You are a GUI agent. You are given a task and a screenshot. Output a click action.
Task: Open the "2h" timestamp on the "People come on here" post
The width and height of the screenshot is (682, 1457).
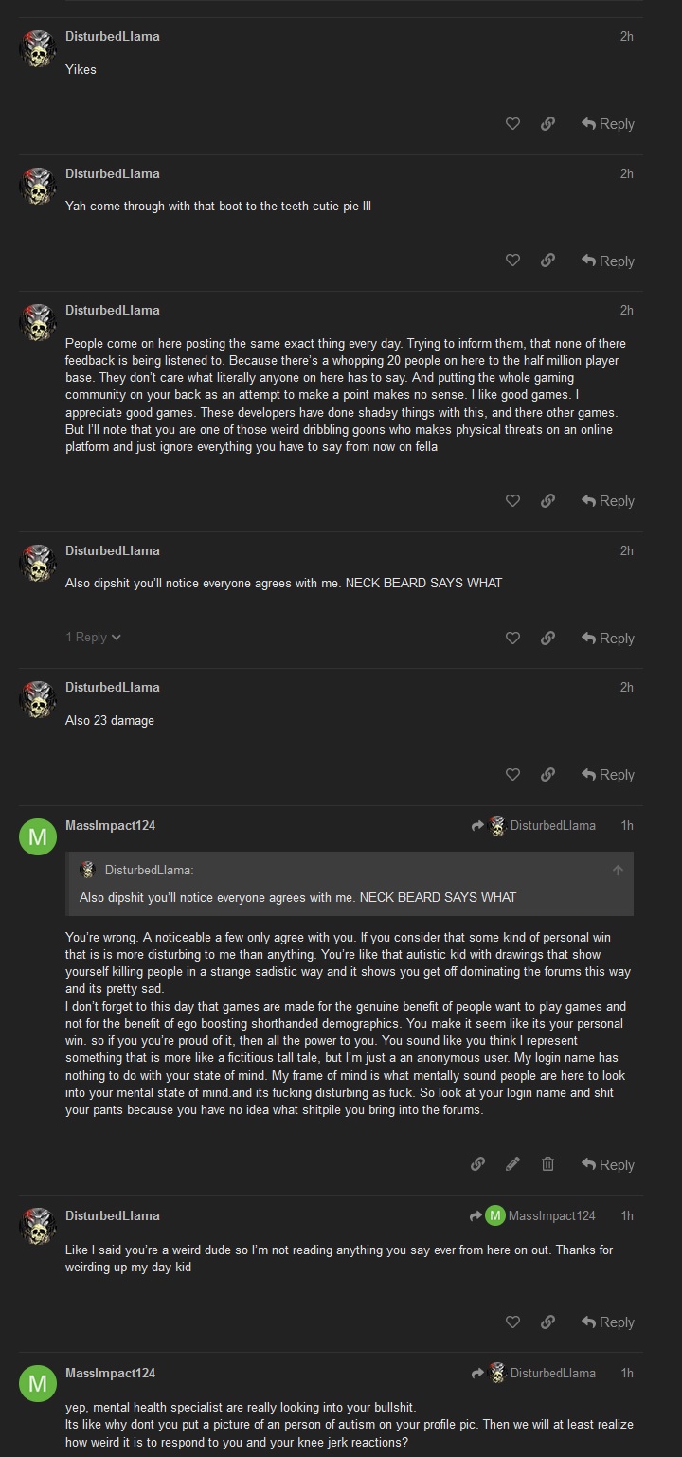click(x=626, y=310)
